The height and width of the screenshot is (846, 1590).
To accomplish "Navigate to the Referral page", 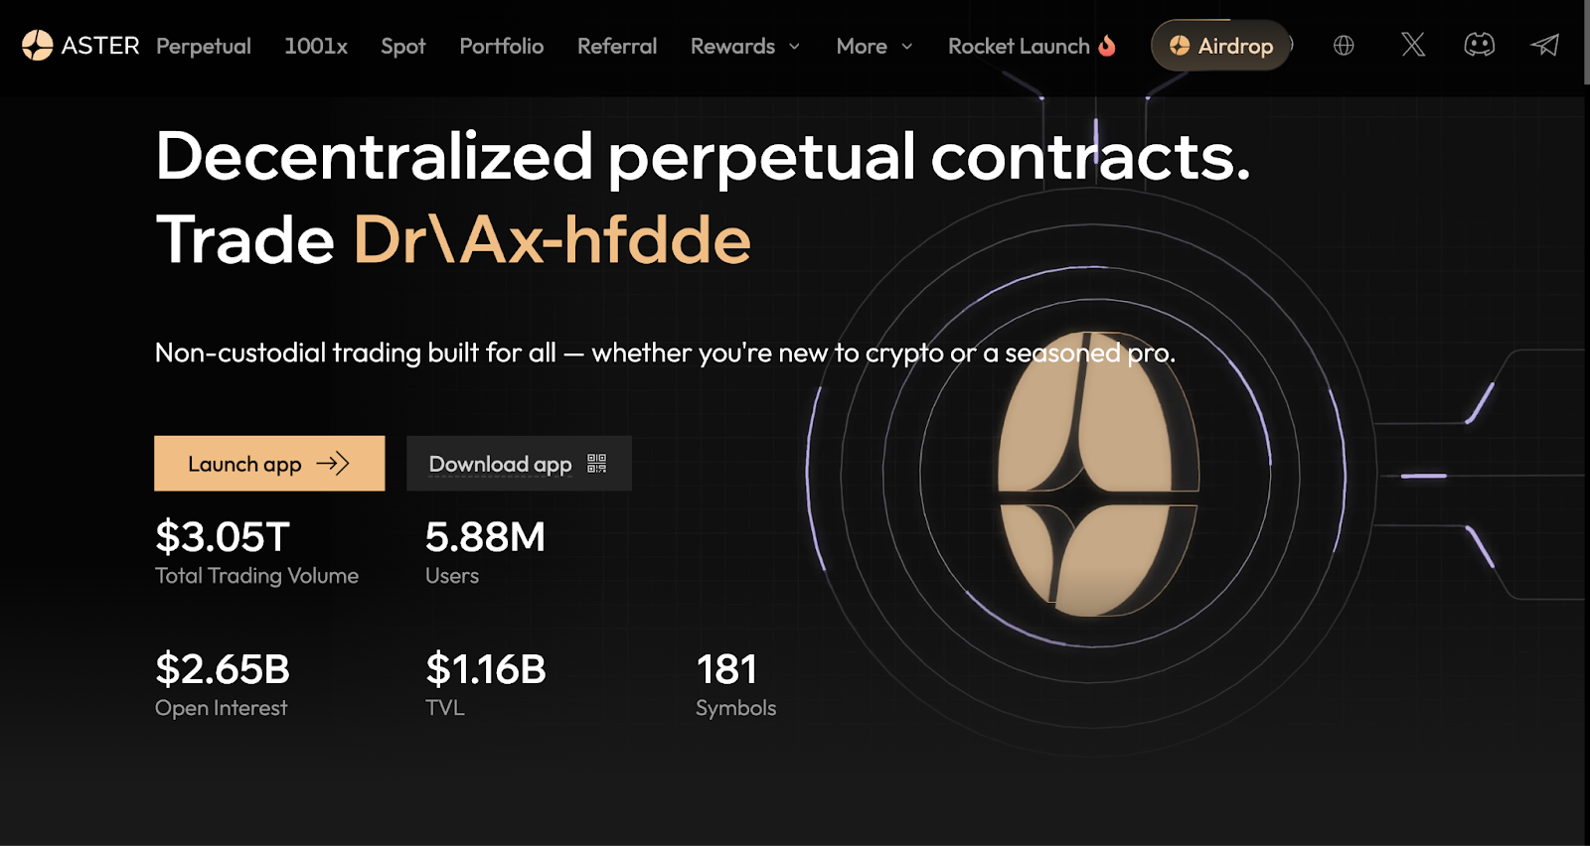I will 617,47.
